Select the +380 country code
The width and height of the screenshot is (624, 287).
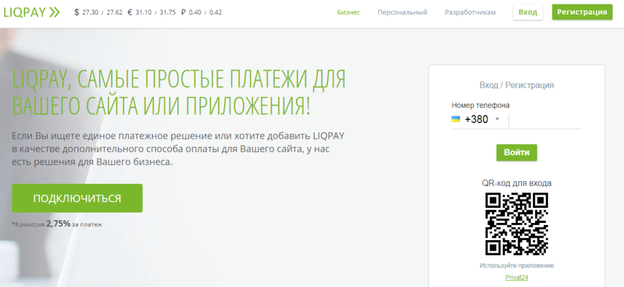476,119
